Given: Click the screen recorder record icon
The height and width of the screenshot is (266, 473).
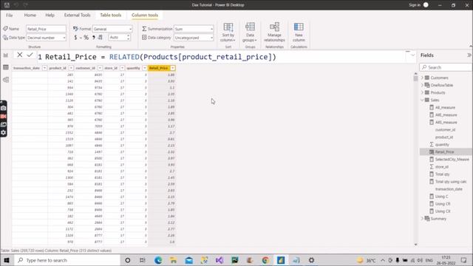Looking at the screenshot, I should coord(3,116).
